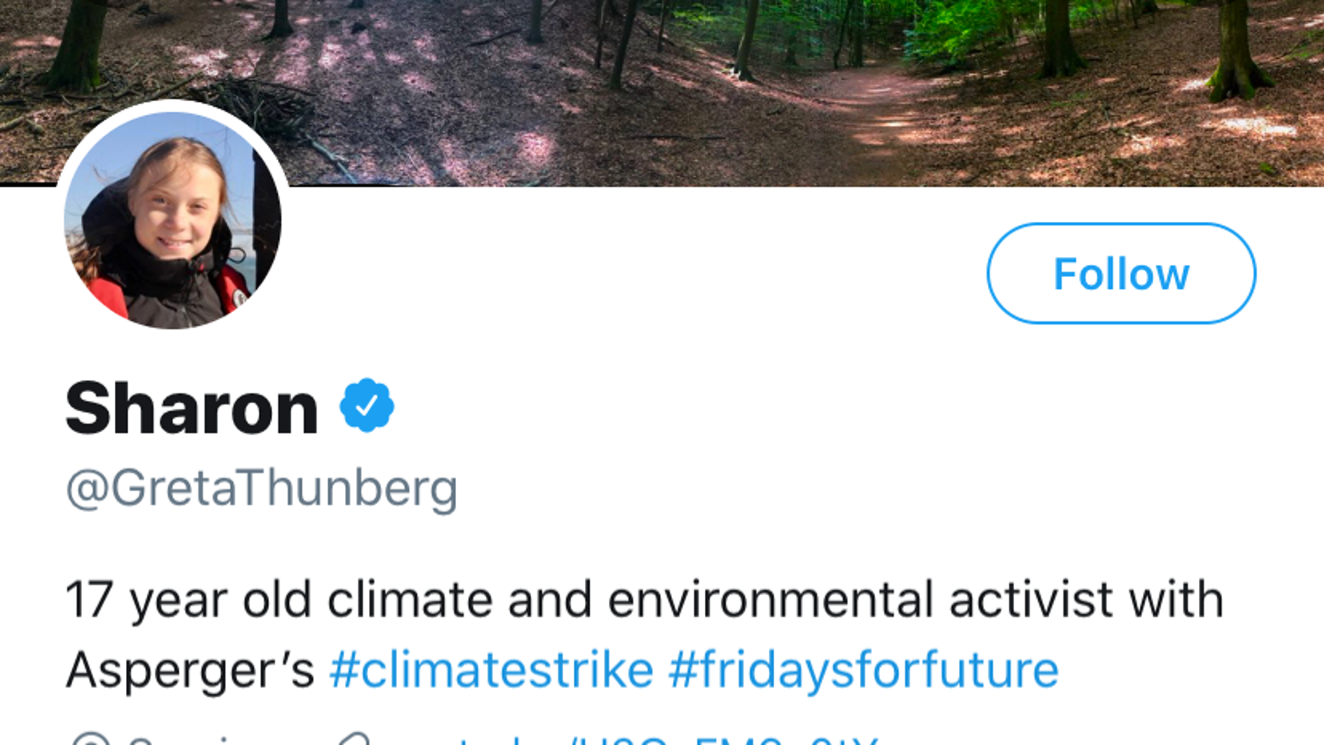
Task: Open the circular profile avatar photo
Action: tap(173, 219)
